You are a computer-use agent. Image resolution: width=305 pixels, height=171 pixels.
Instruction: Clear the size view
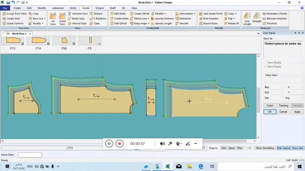95,23
